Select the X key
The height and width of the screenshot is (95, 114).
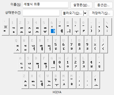pos(33,80)
